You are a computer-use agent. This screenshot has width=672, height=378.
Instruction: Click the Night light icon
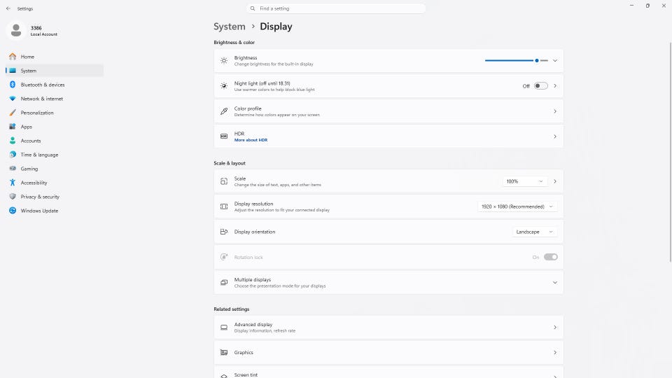224,86
